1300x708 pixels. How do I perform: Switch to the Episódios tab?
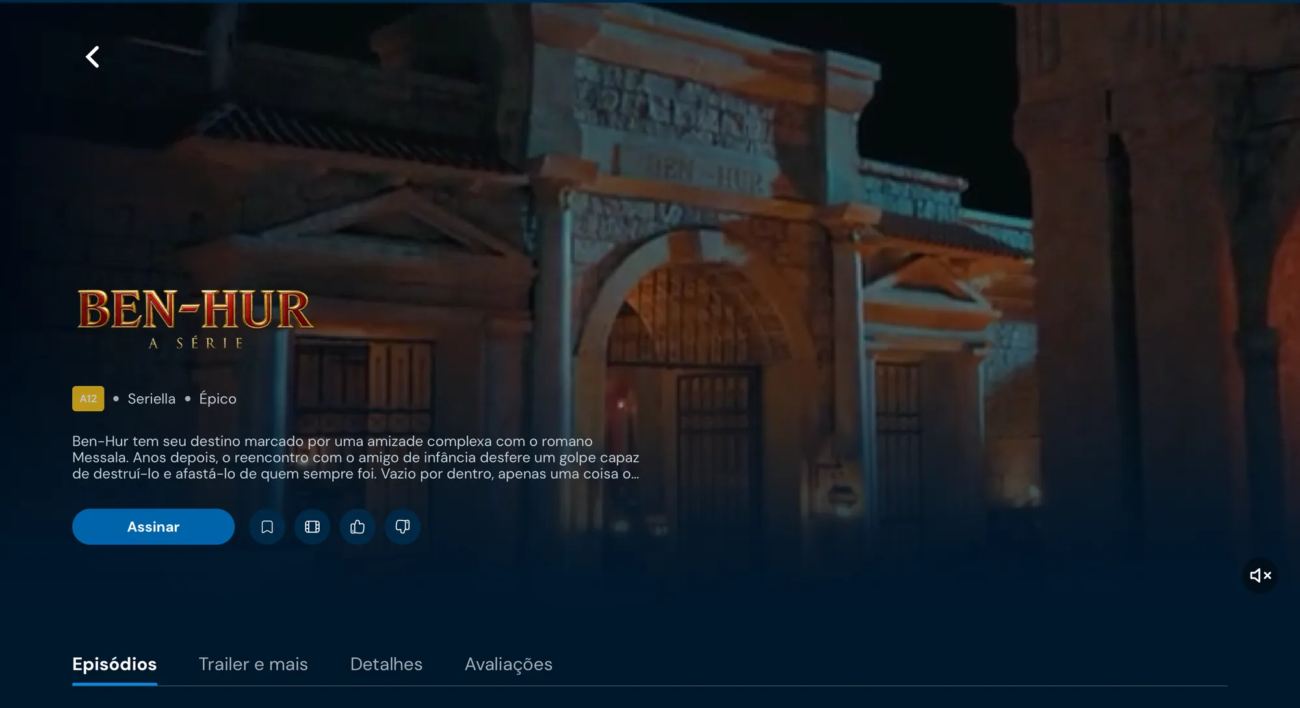(114, 664)
